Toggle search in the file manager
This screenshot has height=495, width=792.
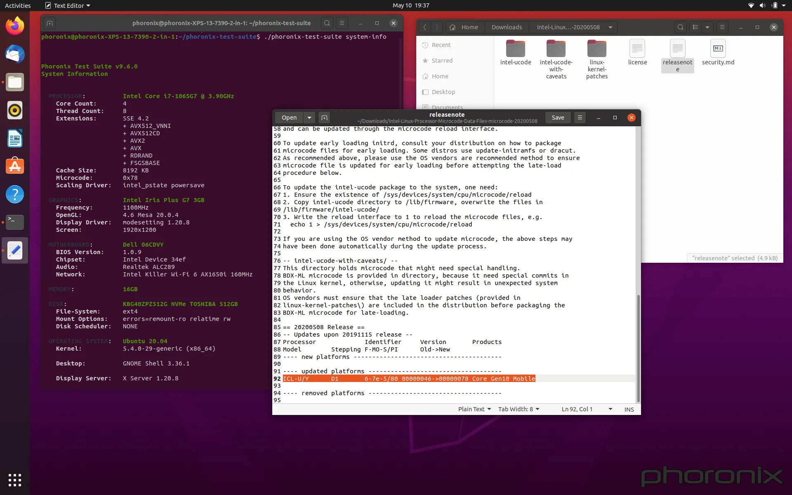[680, 27]
